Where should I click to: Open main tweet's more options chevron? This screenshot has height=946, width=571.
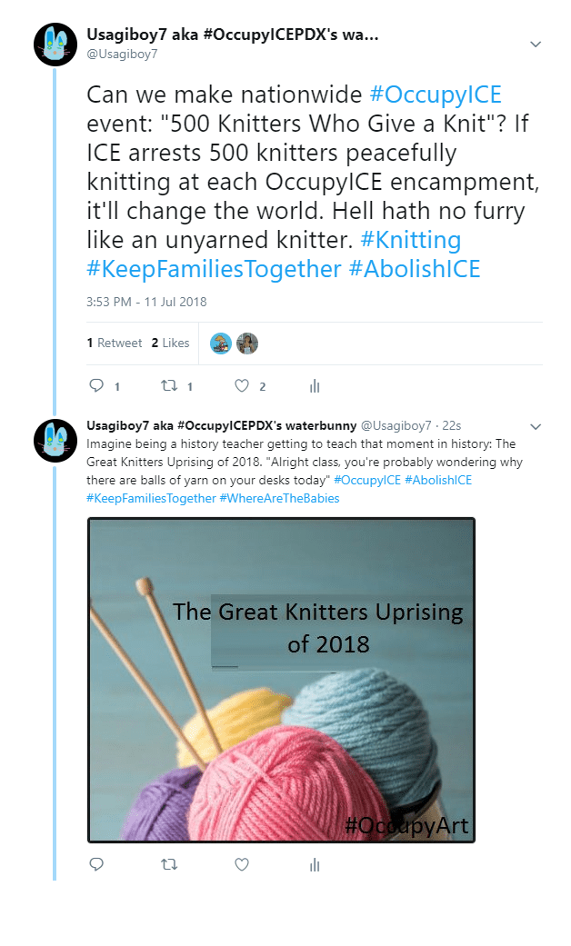[536, 44]
